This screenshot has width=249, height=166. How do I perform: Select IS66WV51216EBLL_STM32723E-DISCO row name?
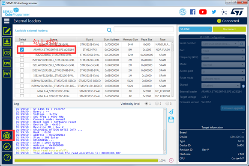(54, 81)
